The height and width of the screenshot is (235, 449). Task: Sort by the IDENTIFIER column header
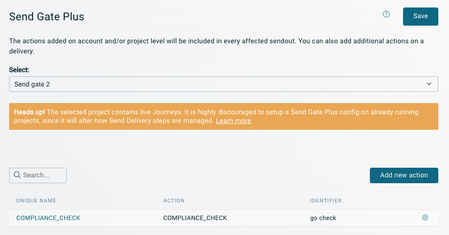pyautogui.click(x=326, y=201)
